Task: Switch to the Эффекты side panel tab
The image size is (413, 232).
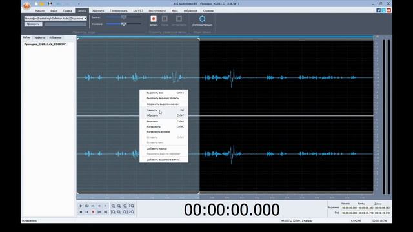Action: coord(40,37)
